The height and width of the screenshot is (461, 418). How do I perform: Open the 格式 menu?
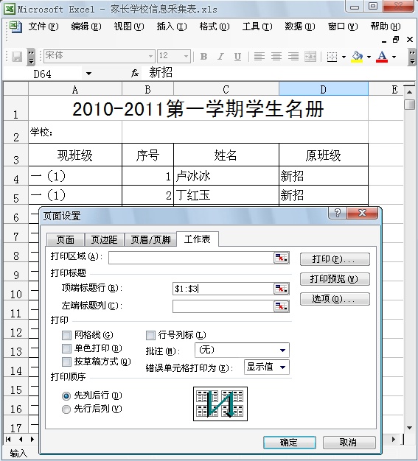[x=214, y=27]
